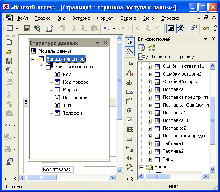Select the Label Aa tool
The width and height of the screenshot is (220, 192).
130,63
